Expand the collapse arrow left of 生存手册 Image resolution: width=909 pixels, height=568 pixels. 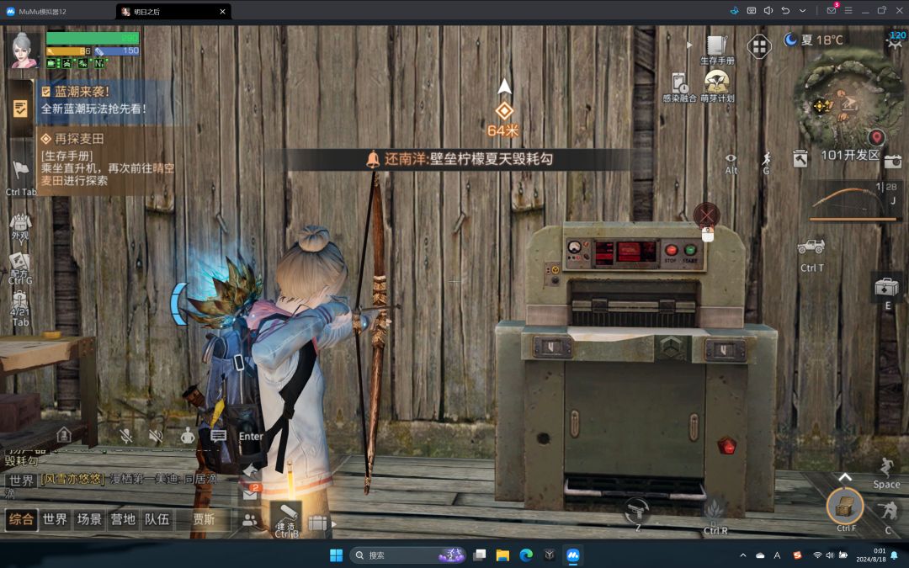[x=689, y=45]
